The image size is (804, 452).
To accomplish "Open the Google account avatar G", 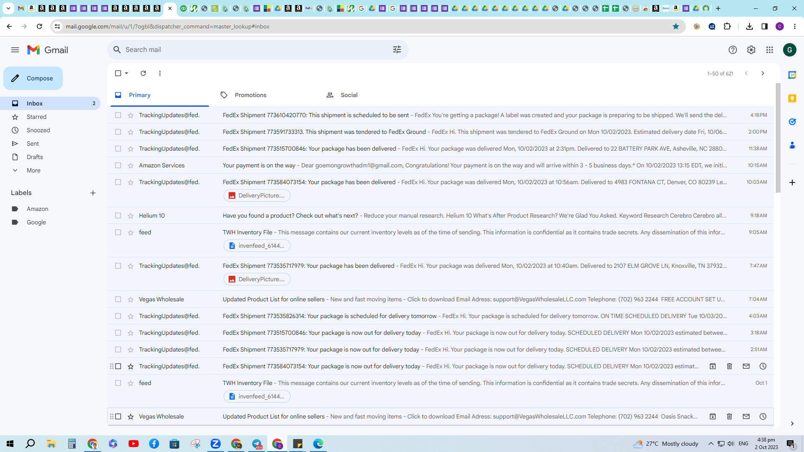I will click(x=790, y=50).
